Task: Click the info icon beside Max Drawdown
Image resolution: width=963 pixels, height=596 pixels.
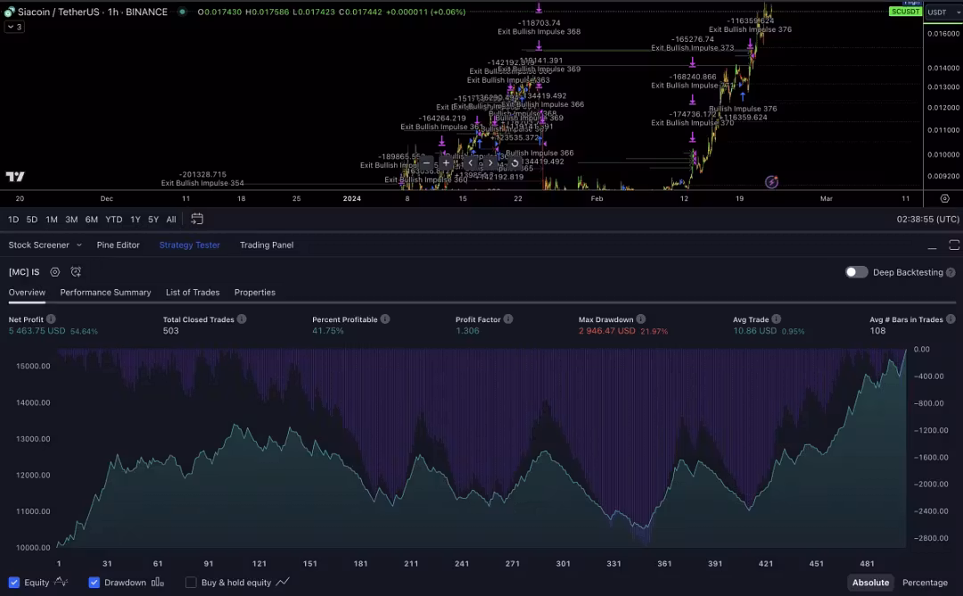Action: coord(641,319)
